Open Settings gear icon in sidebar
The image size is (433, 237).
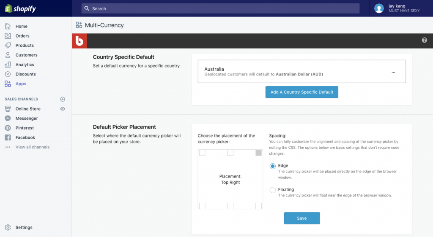coord(8,227)
